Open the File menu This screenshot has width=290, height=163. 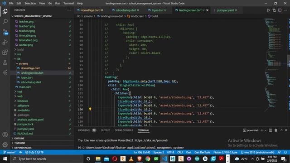click(11, 3)
